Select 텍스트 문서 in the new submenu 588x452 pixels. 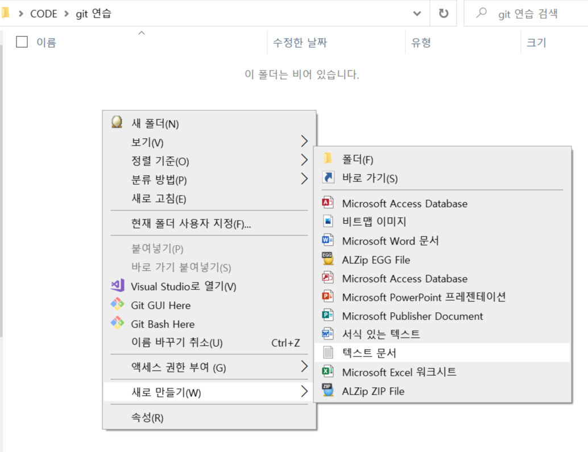(x=442, y=353)
